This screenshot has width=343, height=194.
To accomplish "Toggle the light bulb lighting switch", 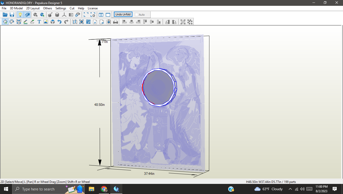I will (x=20, y=15).
